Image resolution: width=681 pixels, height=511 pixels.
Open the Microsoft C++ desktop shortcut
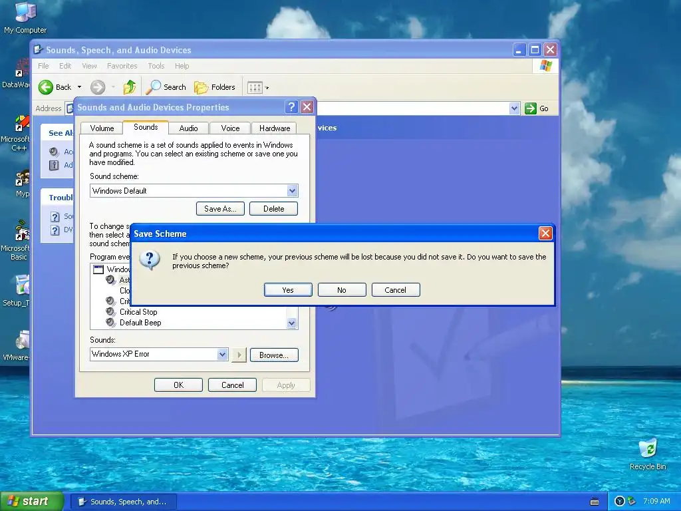click(x=16, y=133)
